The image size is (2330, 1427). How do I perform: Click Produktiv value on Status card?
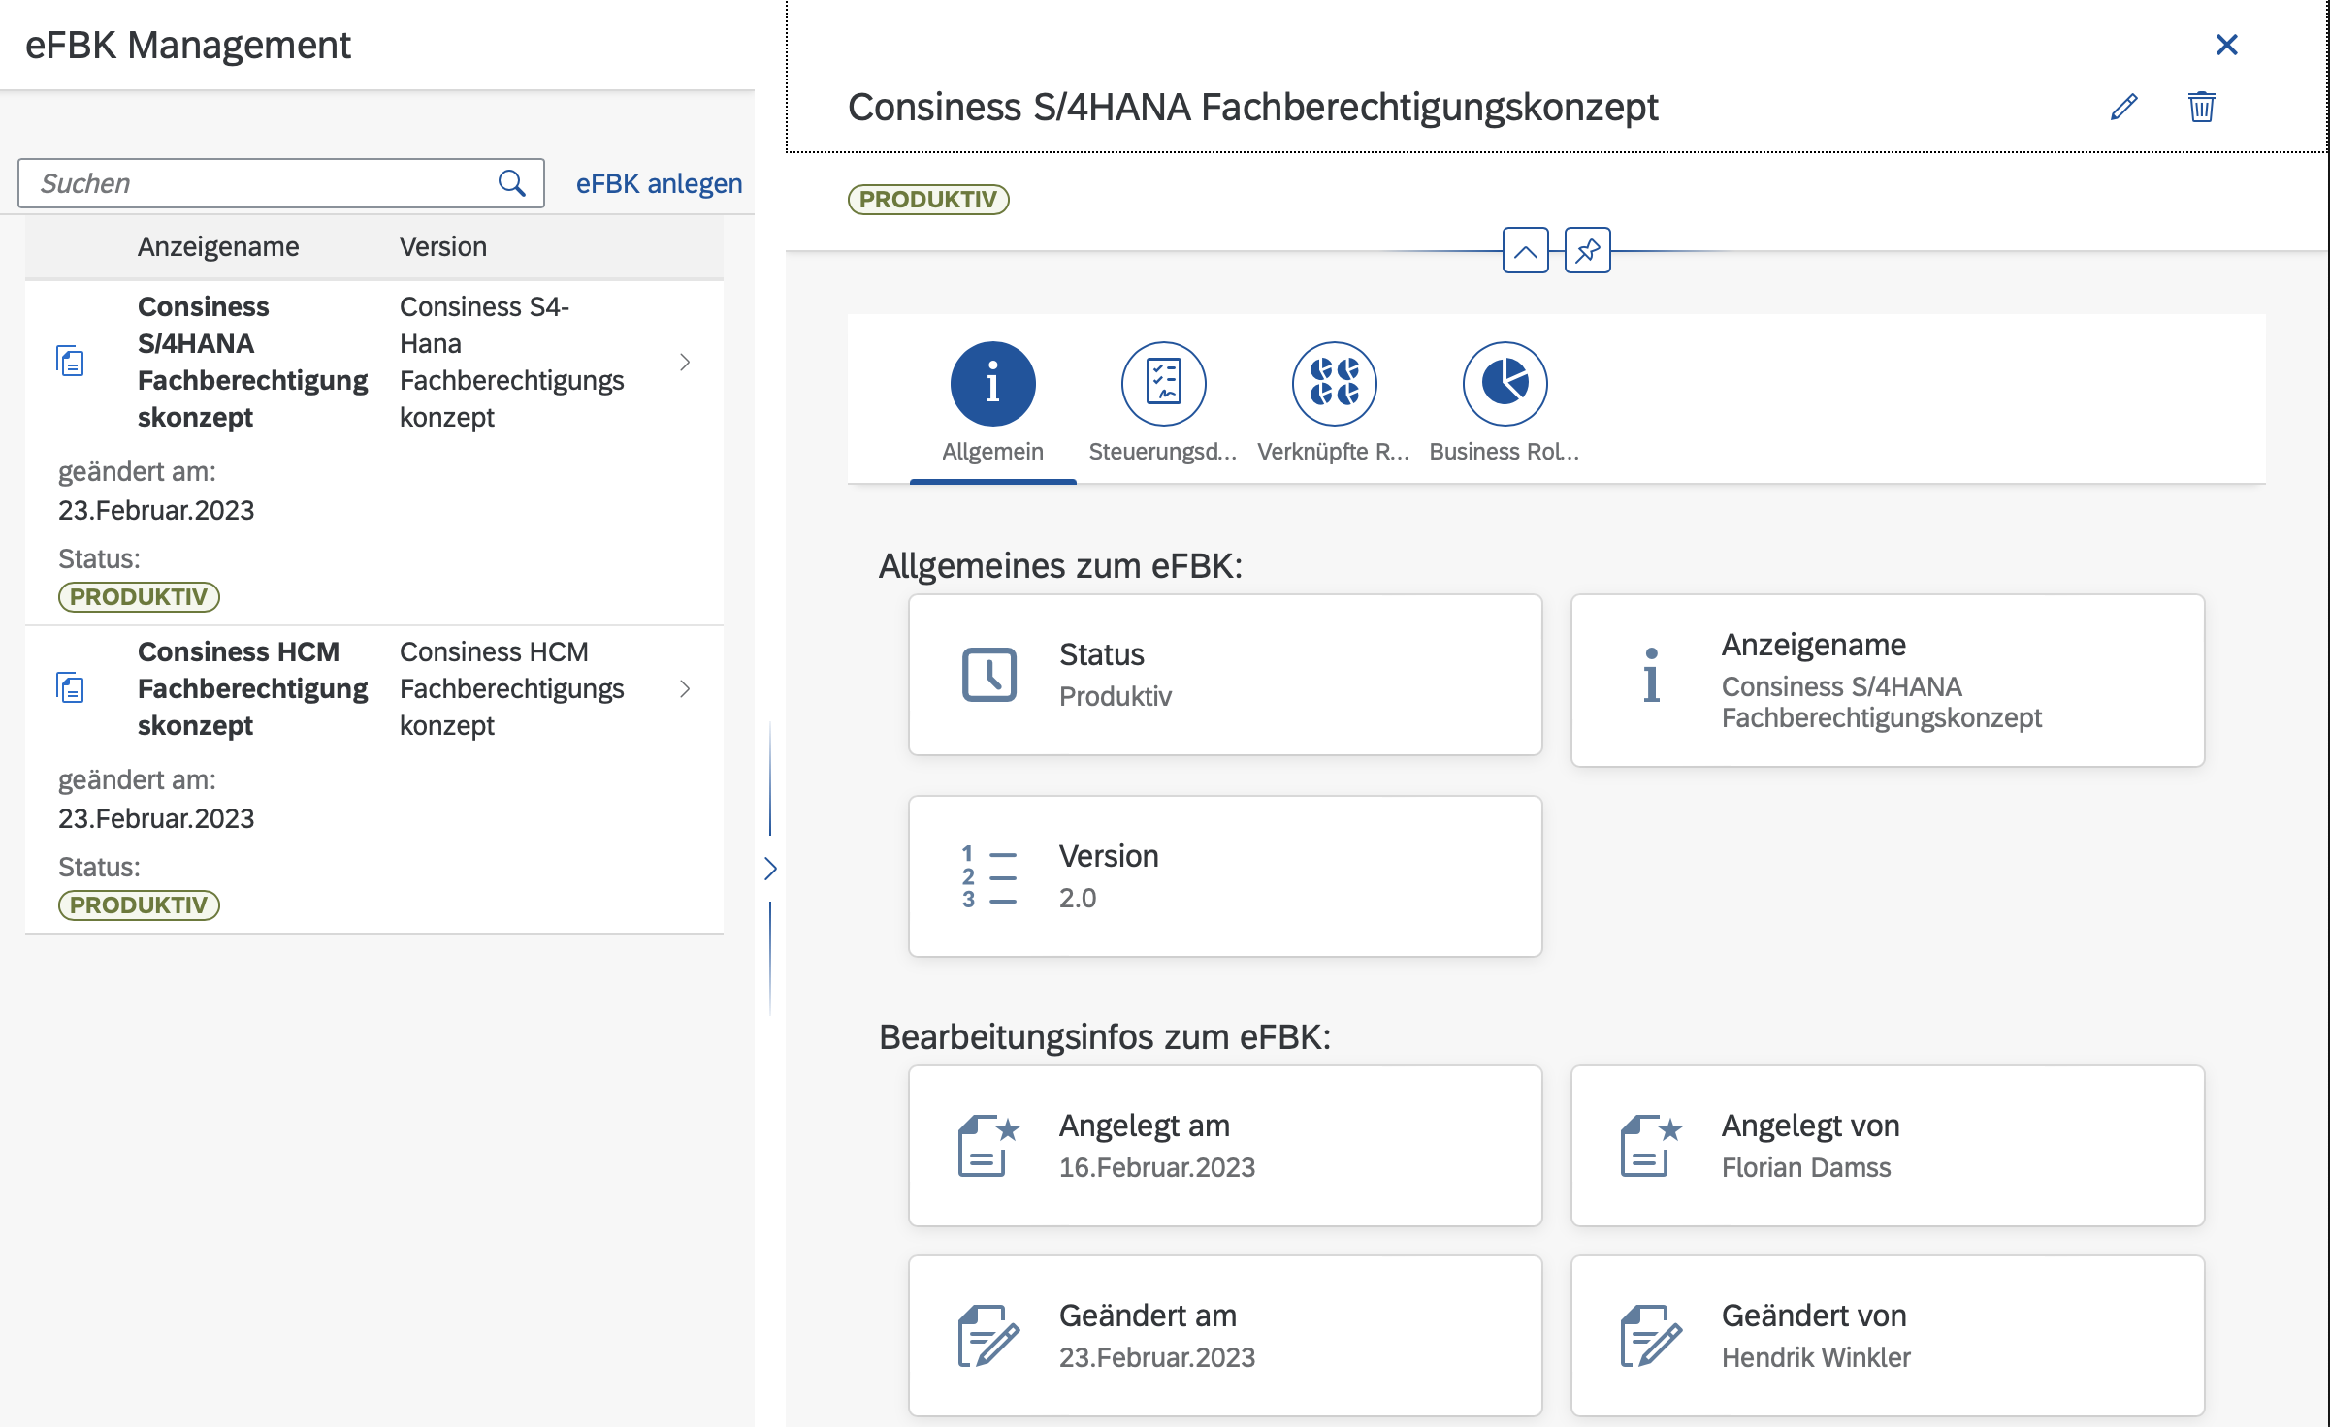click(1116, 696)
